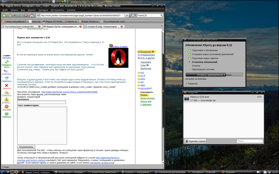Open the напомнить на ваш email link
This screenshot has height=174, width=279.
tap(102, 162)
